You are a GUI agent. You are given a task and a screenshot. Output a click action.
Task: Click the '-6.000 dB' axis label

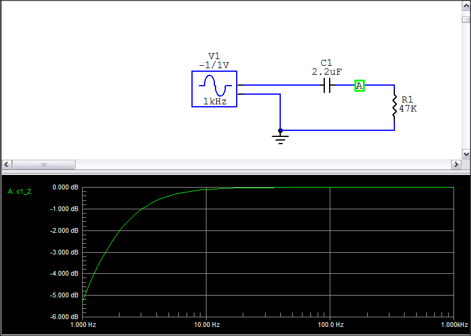[x=64, y=317]
